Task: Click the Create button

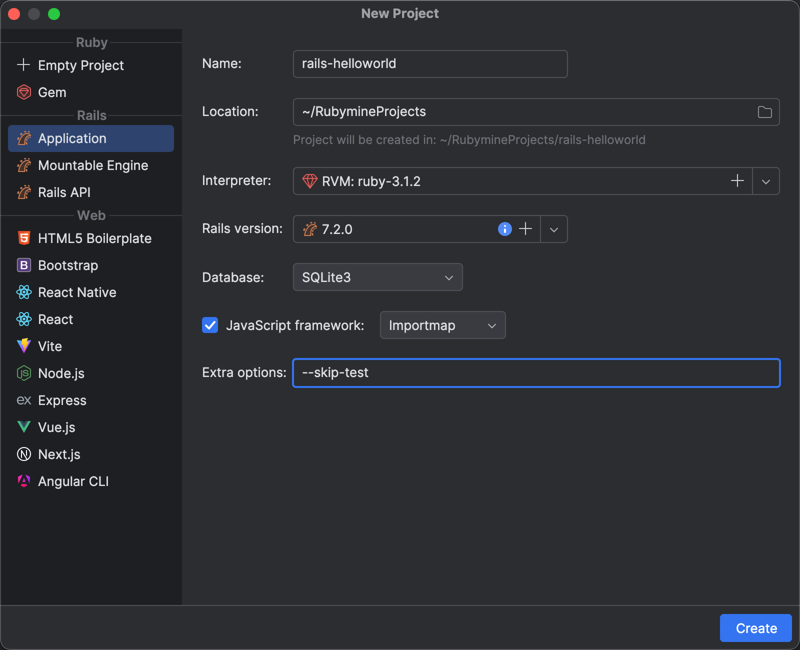Action: click(755, 628)
